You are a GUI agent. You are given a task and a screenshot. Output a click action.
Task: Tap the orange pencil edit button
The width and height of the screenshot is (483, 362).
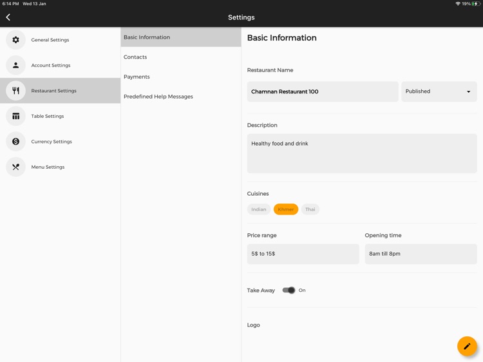click(x=467, y=347)
